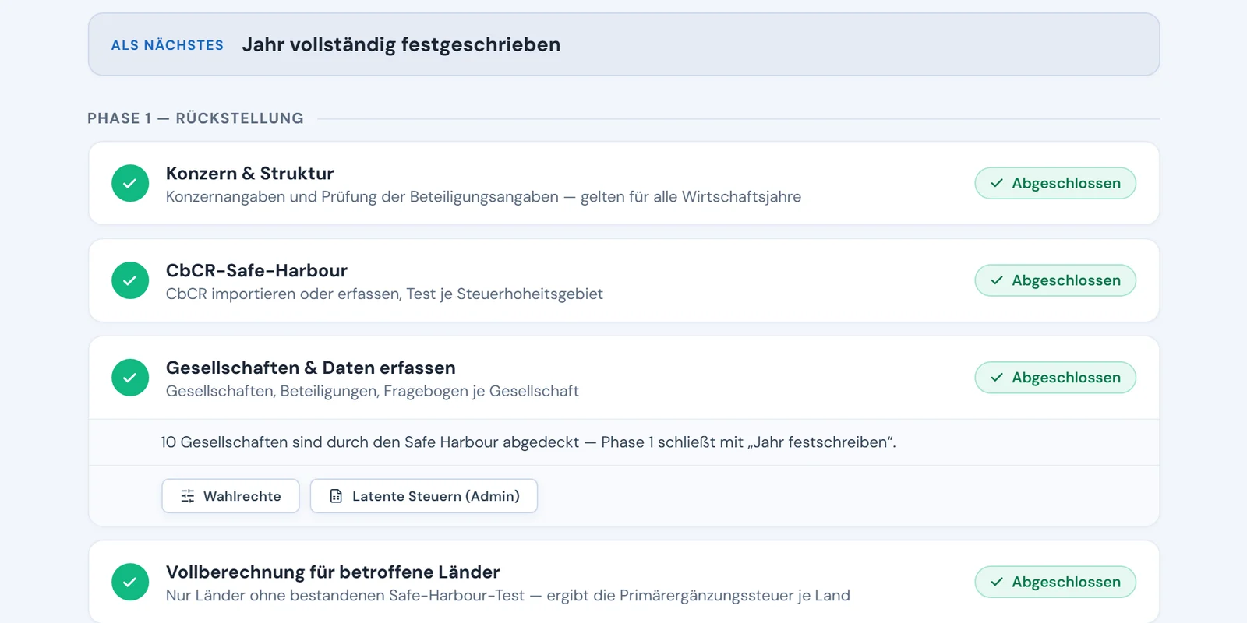Click the sliders icon on Wahlrechte

188,496
